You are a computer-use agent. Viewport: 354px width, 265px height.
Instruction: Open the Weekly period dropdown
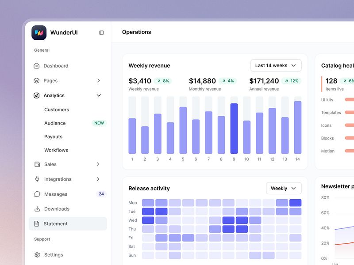point(284,189)
